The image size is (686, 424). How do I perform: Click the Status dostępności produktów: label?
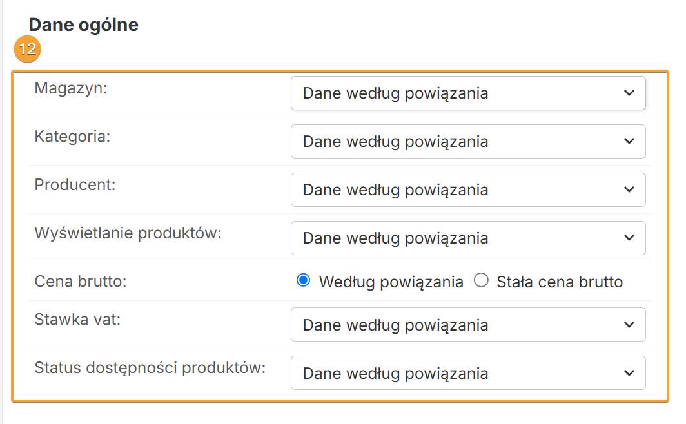150,369
